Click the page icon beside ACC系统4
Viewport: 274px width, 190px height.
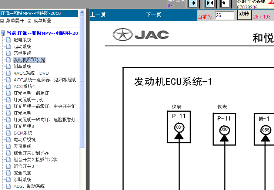[9, 86]
